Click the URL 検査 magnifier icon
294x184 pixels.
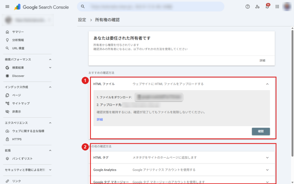(7, 48)
